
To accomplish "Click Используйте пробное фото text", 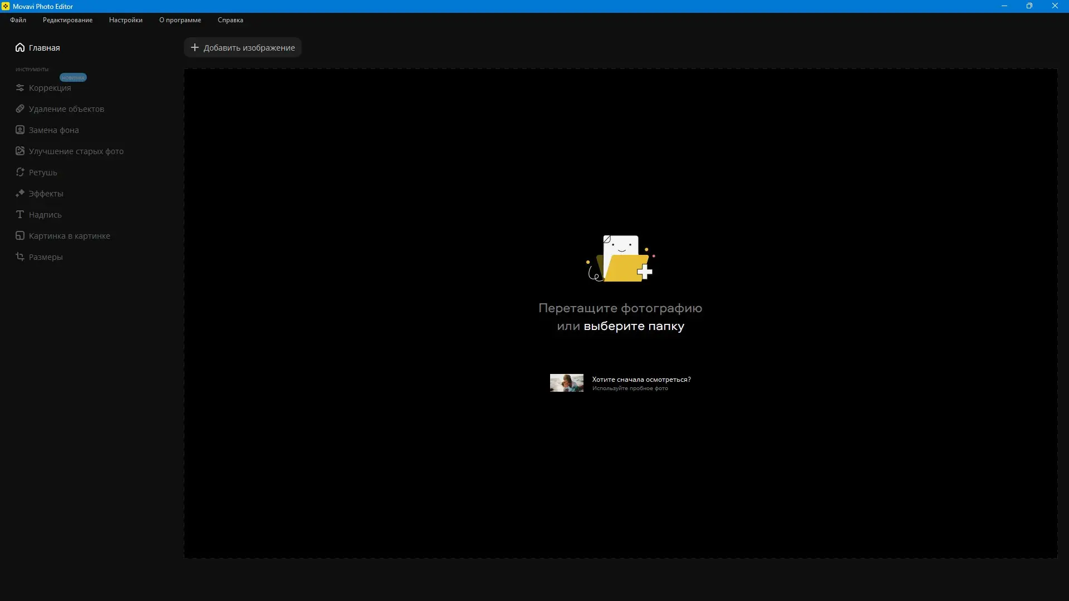I will pyautogui.click(x=630, y=388).
